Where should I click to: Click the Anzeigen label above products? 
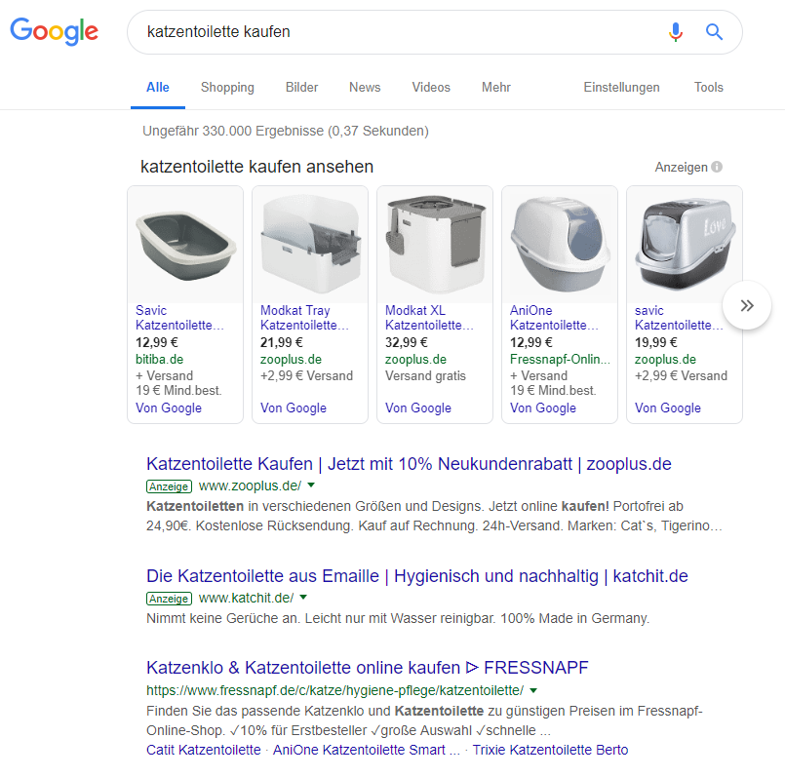681,168
